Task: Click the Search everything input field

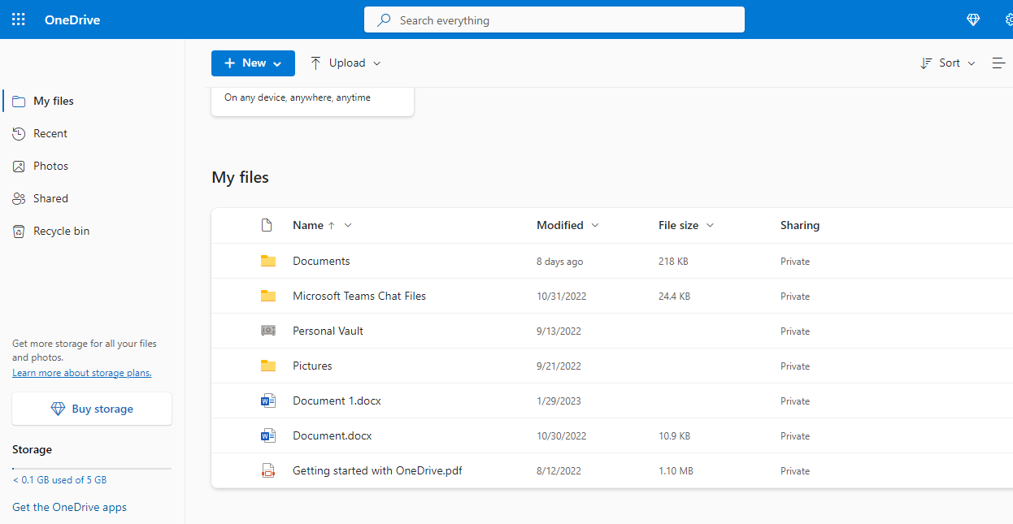Action: tap(554, 20)
